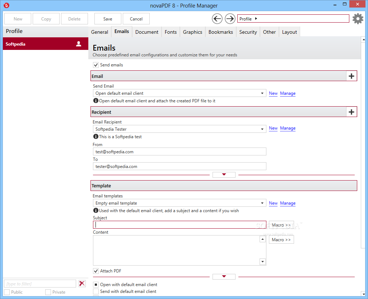
Task: Click the user icon on Softpedia profile
Action: pos(79,44)
